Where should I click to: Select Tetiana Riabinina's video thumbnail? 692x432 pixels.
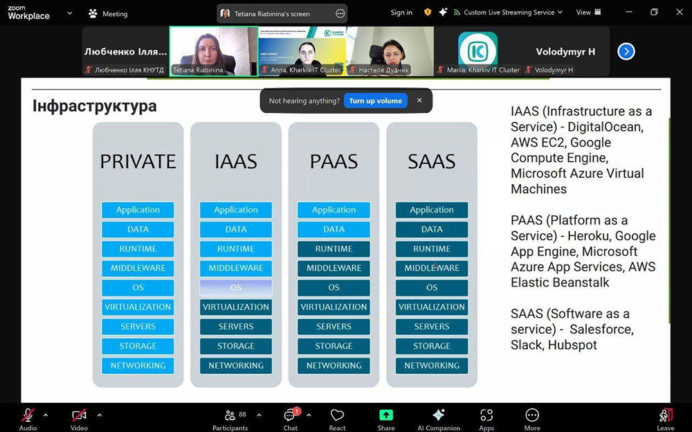pos(214,51)
